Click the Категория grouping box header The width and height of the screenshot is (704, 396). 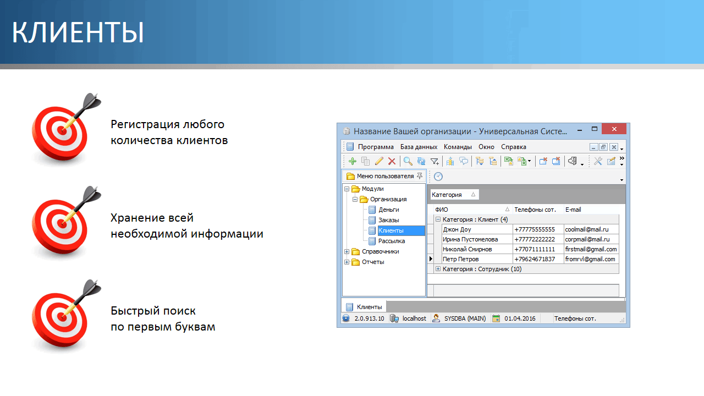[x=454, y=195]
